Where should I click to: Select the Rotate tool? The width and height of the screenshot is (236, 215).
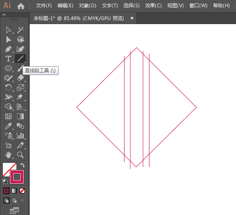pos(8,87)
